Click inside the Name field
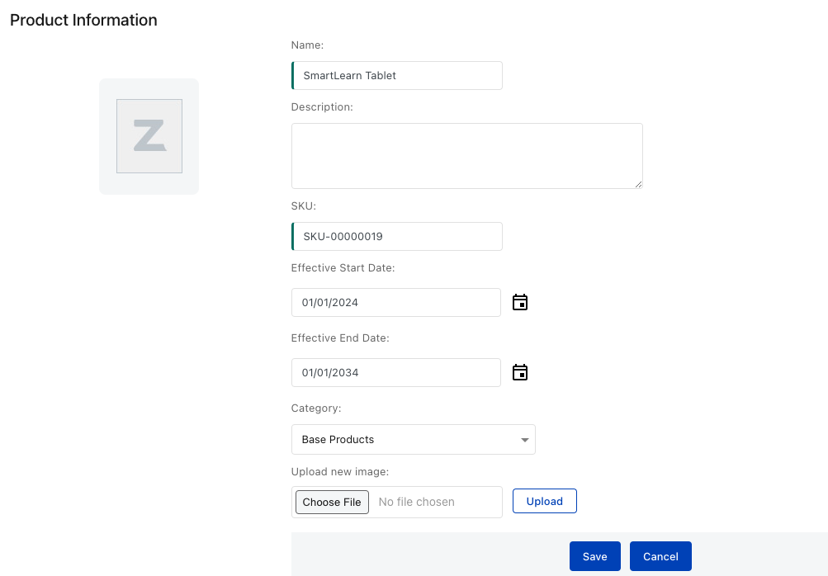This screenshot has height=576, width=828. [396, 75]
